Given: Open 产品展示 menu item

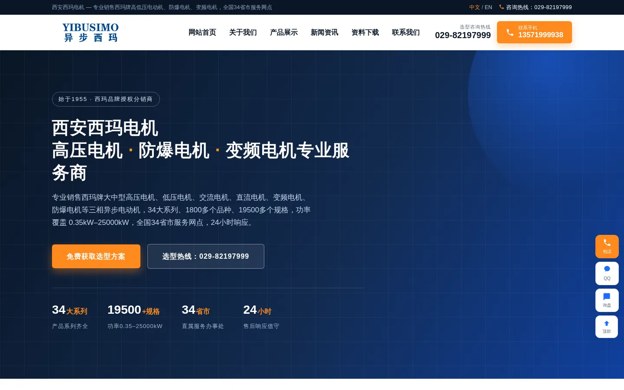Looking at the screenshot, I should click(284, 32).
